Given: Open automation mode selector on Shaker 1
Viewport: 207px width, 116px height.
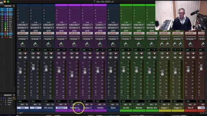Looking at the screenshot, I should point(61,33).
